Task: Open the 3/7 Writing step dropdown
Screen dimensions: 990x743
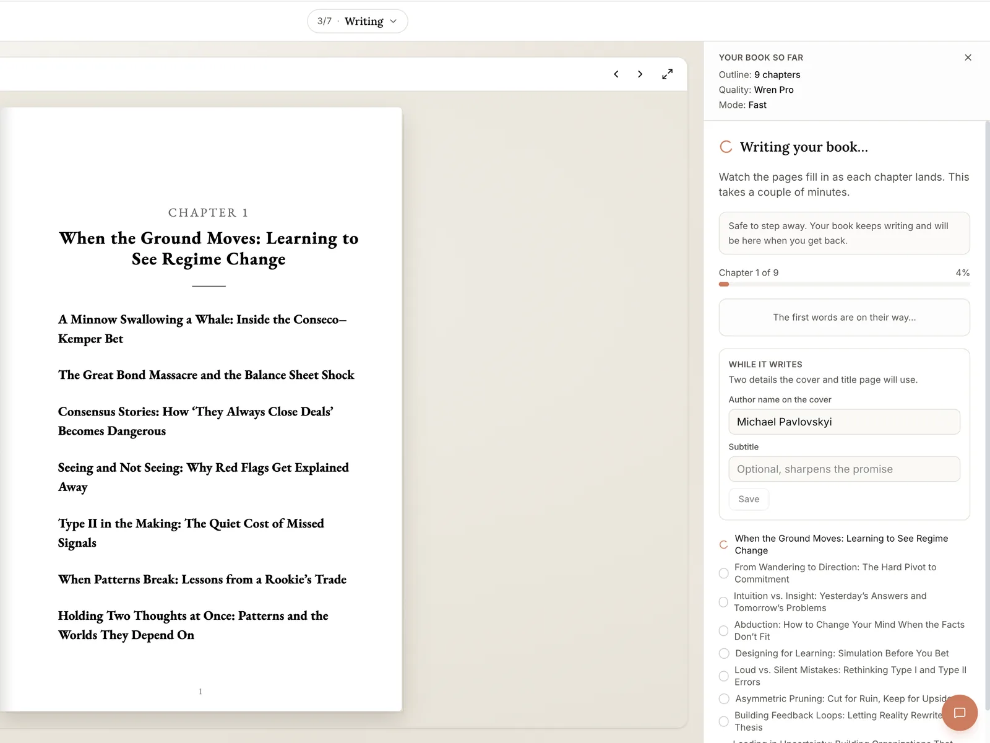Action: click(358, 21)
